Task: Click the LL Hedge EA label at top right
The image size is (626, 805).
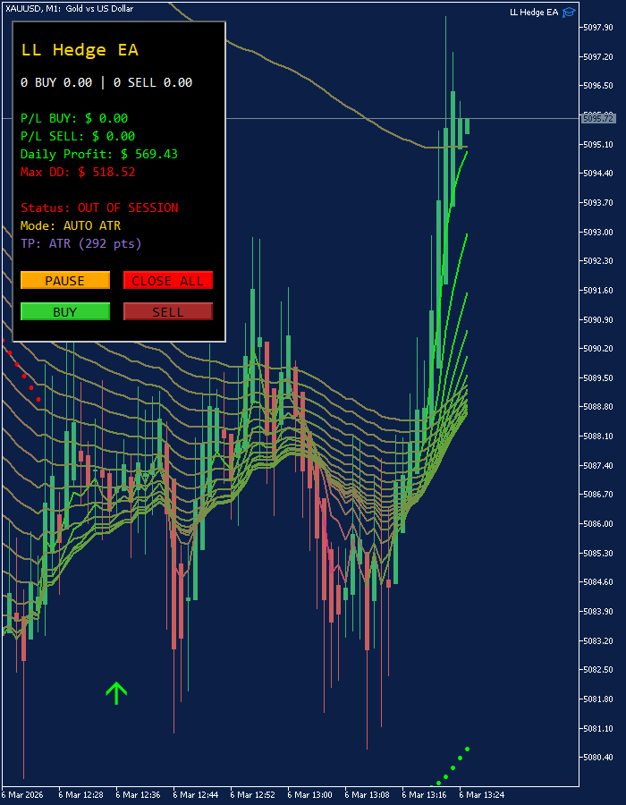Action: (x=534, y=13)
